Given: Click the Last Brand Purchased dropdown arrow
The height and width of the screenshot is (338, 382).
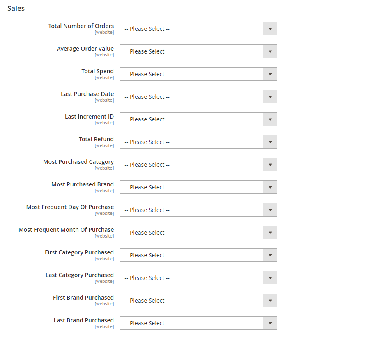Looking at the screenshot, I should 270,323.
